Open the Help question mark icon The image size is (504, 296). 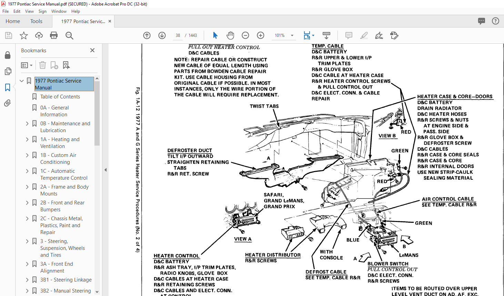495,21
